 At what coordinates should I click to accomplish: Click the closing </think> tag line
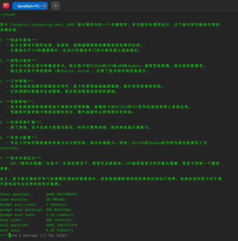8,14
